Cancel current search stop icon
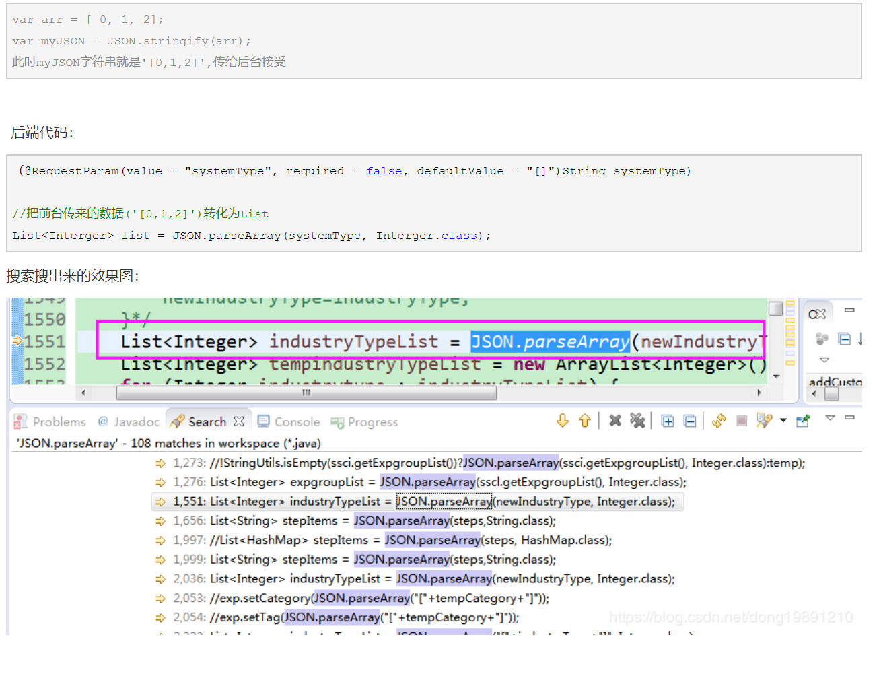 click(742, 421)
